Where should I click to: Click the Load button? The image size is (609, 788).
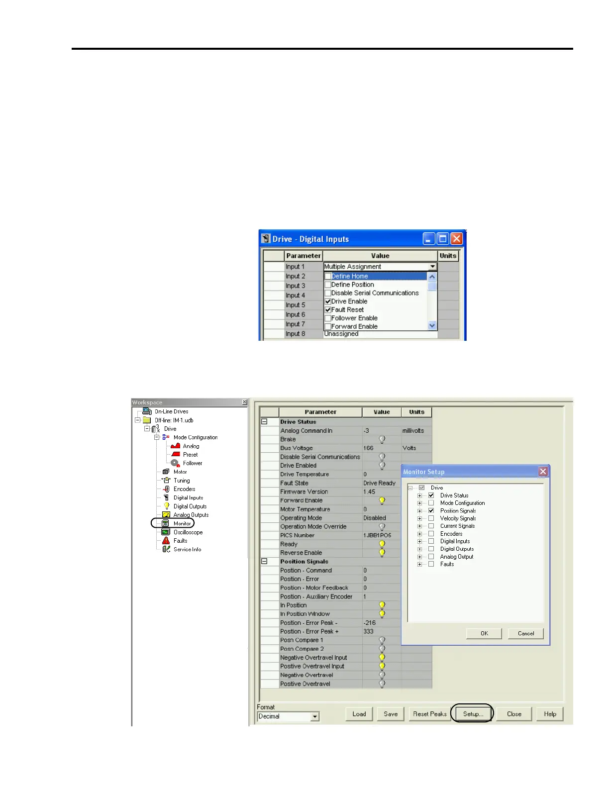click(x=359, y=714)
